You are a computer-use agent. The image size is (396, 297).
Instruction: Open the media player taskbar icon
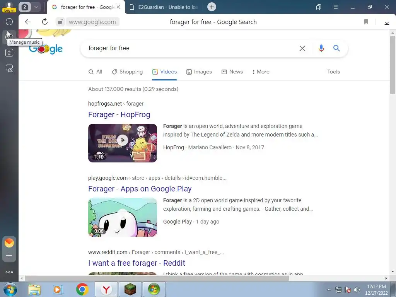pos(58,289)
